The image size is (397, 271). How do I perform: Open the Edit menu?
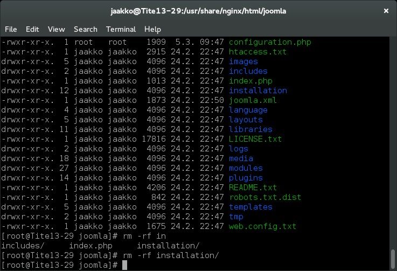[32, 30]
